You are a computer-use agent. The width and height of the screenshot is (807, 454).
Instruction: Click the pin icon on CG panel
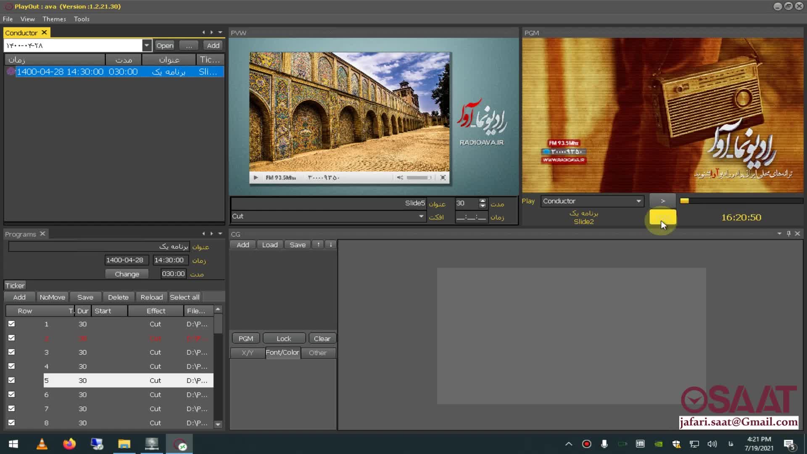pyautogui.click(x=789, y=234)
